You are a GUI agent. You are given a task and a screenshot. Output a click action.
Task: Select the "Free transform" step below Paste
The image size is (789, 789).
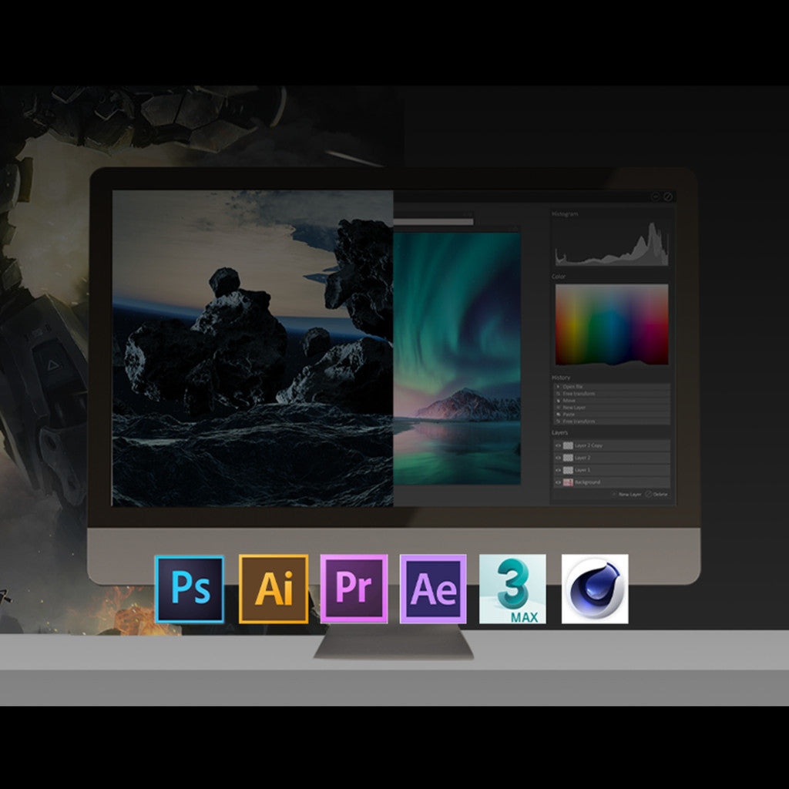click(x=611, y=421)
